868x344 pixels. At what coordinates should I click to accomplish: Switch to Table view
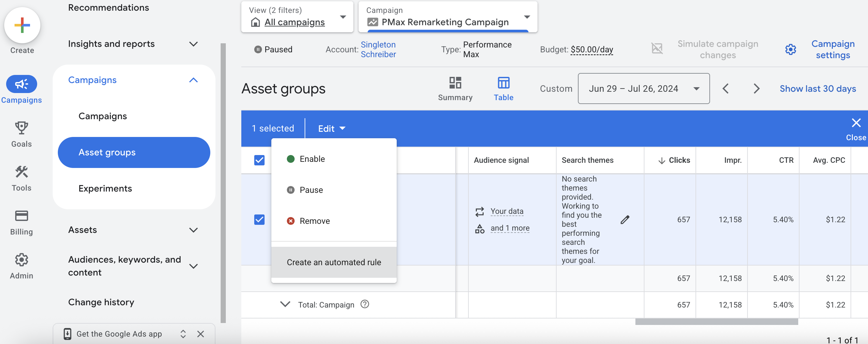coord(503,89)
